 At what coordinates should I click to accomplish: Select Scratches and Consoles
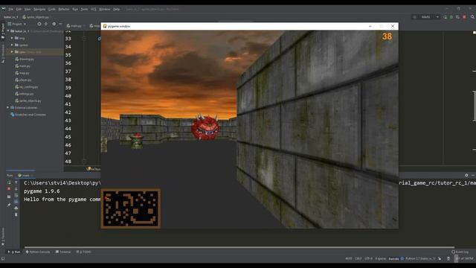[28, 115]
